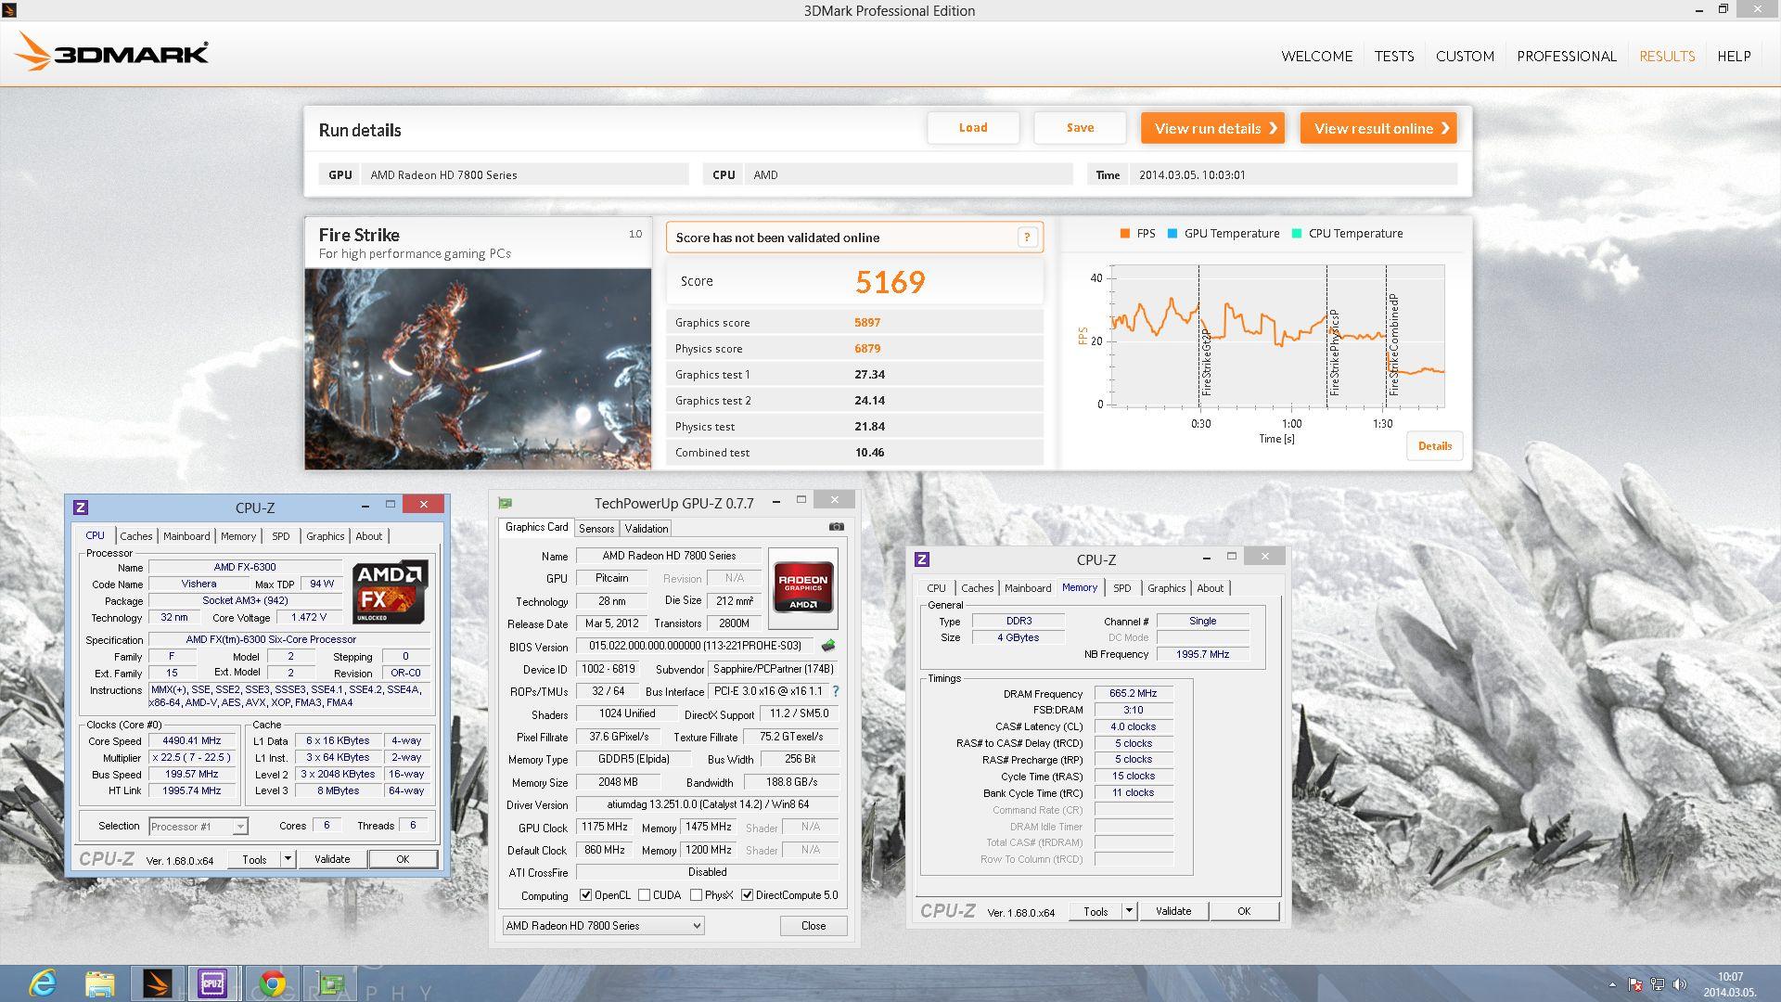1781x1002 pixels.
Task: Click the CPU-Z title bar icon of left window
Action: click(x=81, y=507)
